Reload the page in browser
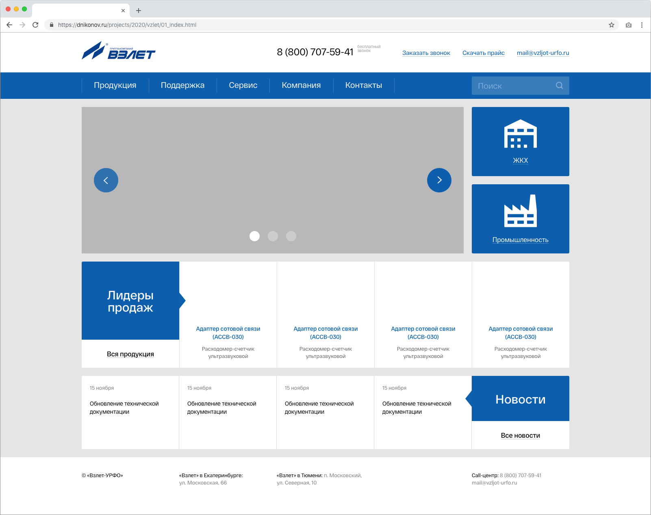The width and height of the screenshot is (651, 515). 35,25
